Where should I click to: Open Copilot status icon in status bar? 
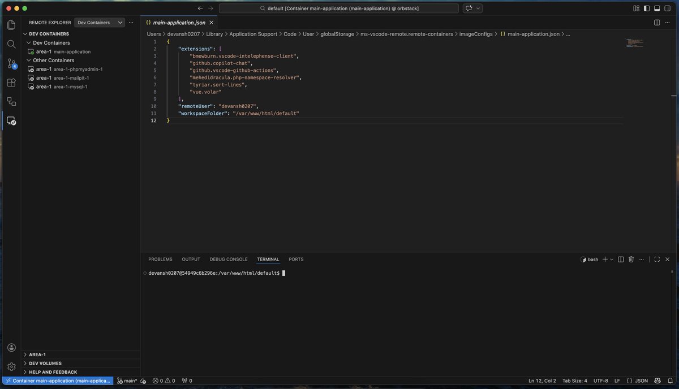click(x=657, y=381)
